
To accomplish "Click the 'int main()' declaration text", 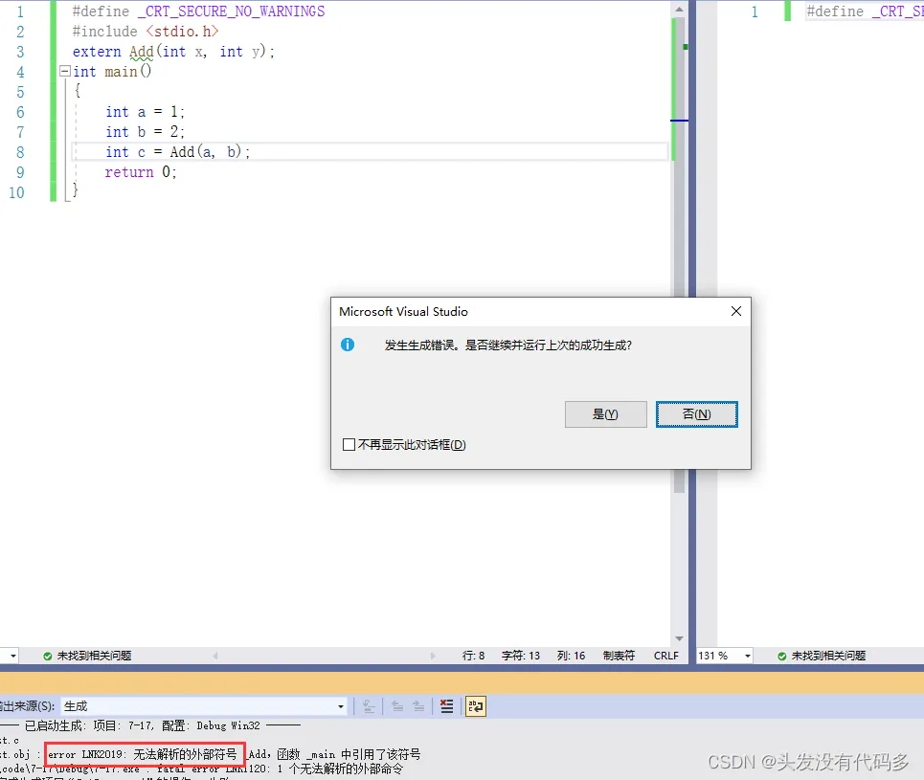I will point(112,72).
